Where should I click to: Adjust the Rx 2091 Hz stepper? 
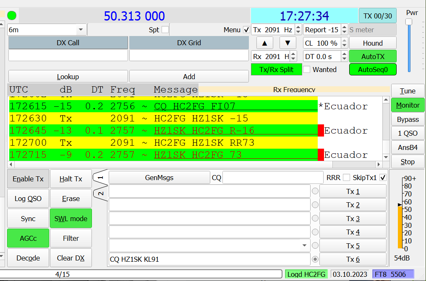293,57
